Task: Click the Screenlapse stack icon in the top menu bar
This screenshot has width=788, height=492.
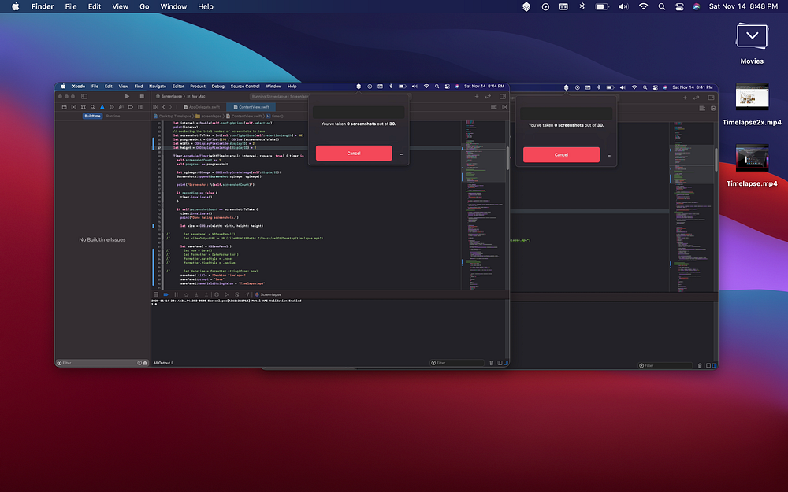Action: pos(526,6)
